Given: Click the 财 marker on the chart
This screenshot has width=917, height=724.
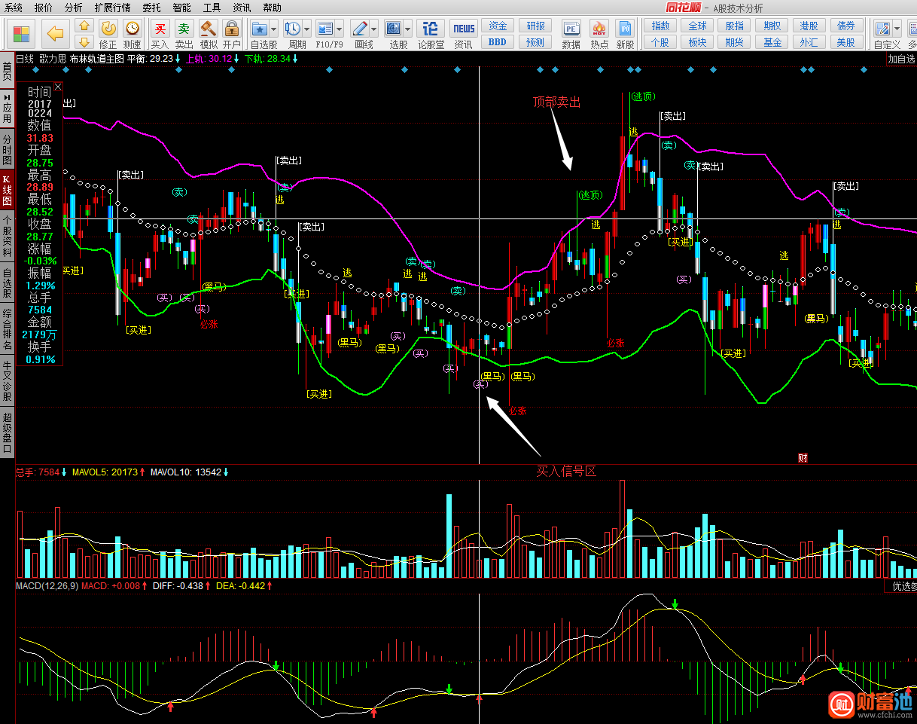Looking at the screenshot, I should point(803,458).
